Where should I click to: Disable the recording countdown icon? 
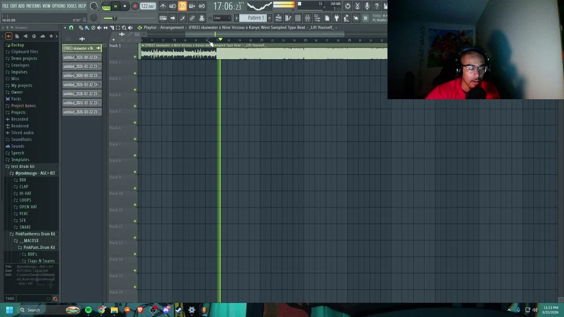(x=182, y=6)
